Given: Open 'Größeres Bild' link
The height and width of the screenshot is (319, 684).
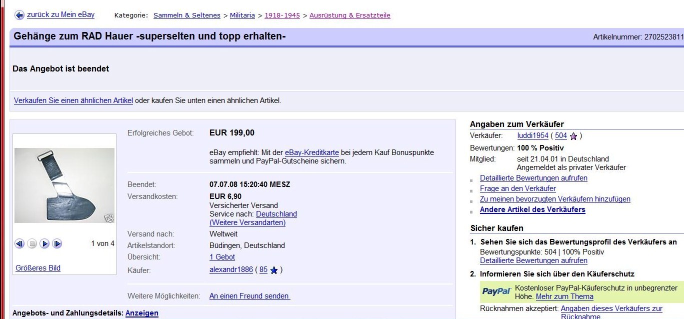Looking at the screenshot, I should coord(38,268).
